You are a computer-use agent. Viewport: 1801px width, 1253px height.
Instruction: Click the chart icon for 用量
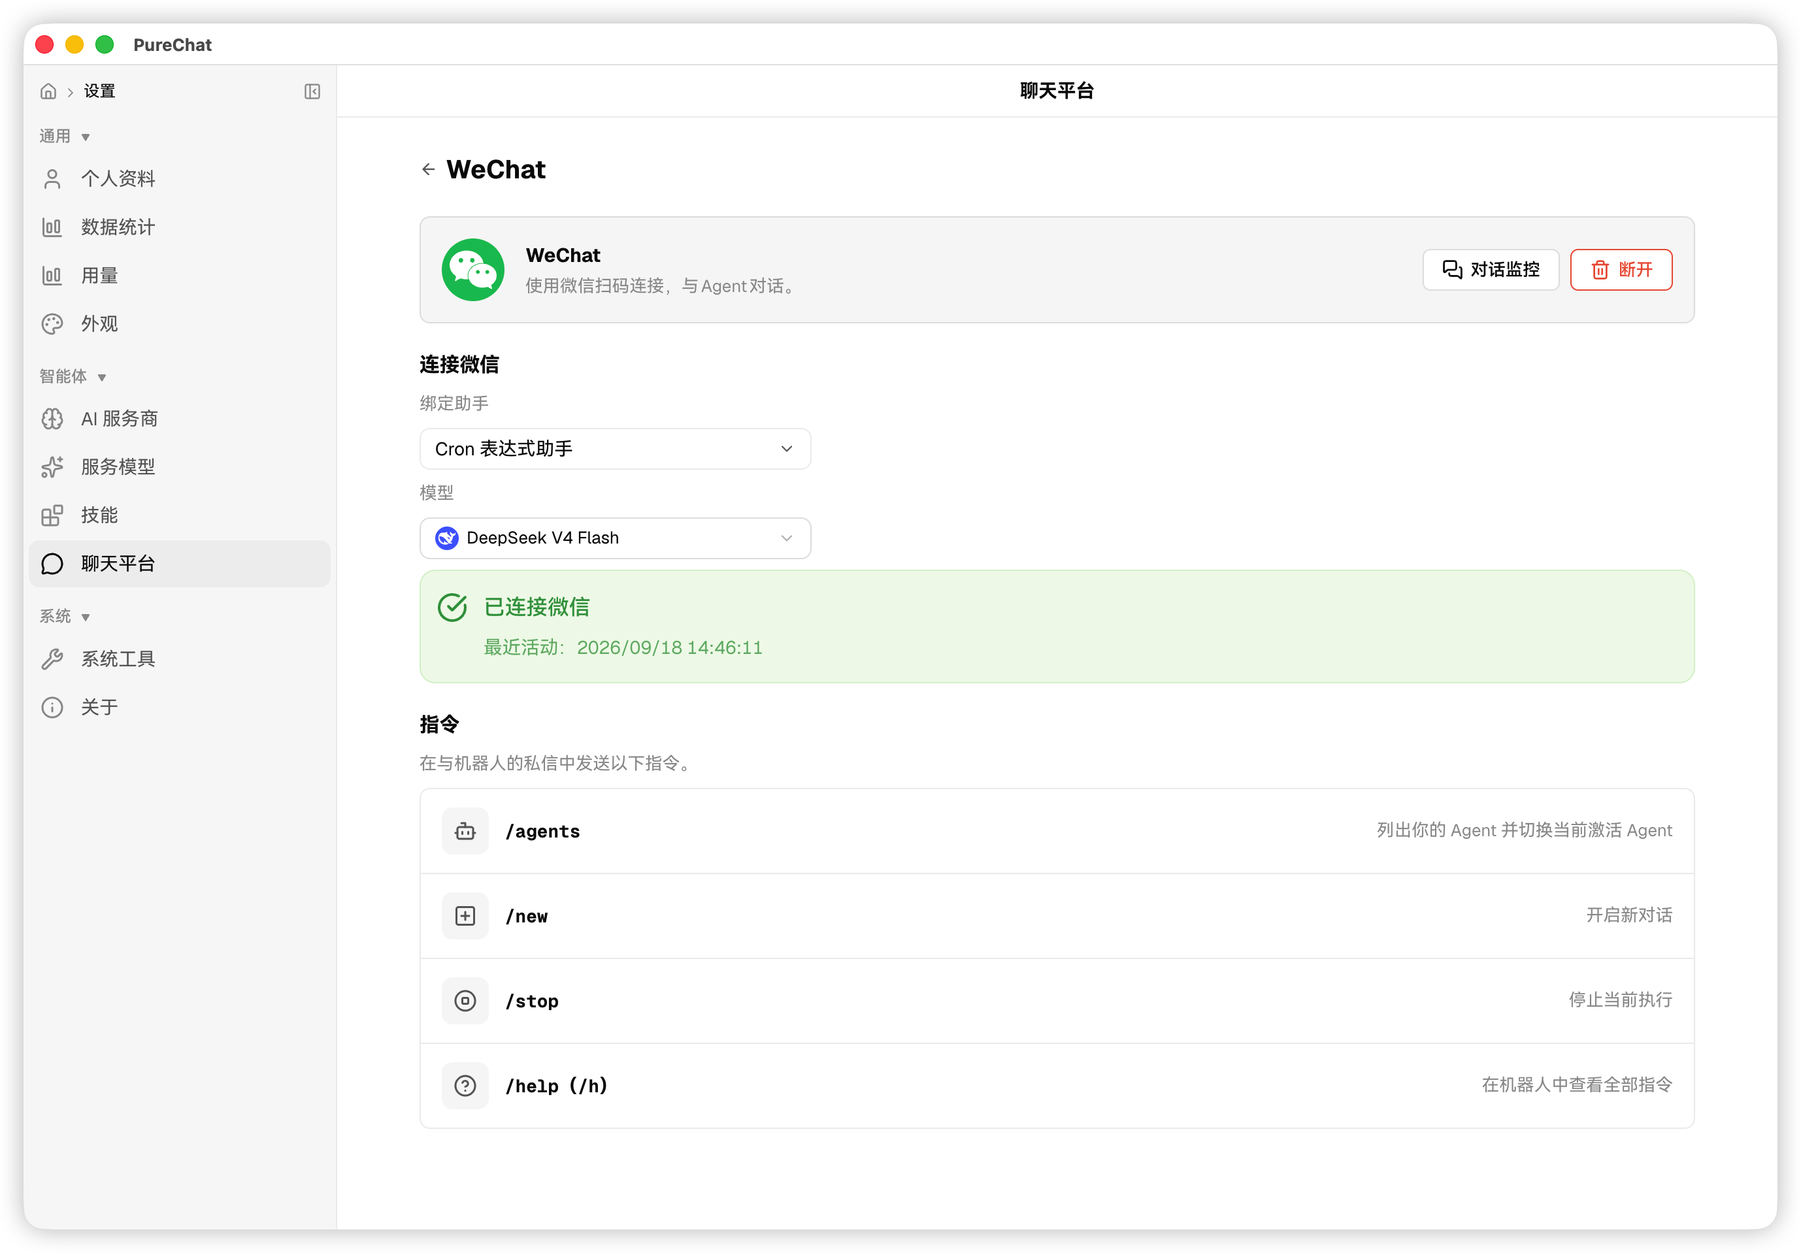(52, 275)
